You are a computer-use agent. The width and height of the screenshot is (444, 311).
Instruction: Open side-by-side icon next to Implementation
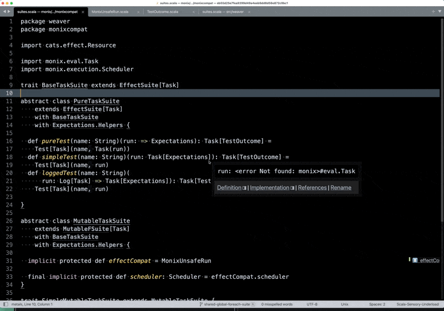tap(292, 188)
